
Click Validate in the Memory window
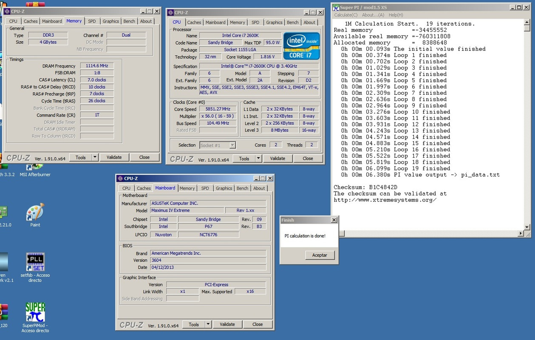point(114,157)
